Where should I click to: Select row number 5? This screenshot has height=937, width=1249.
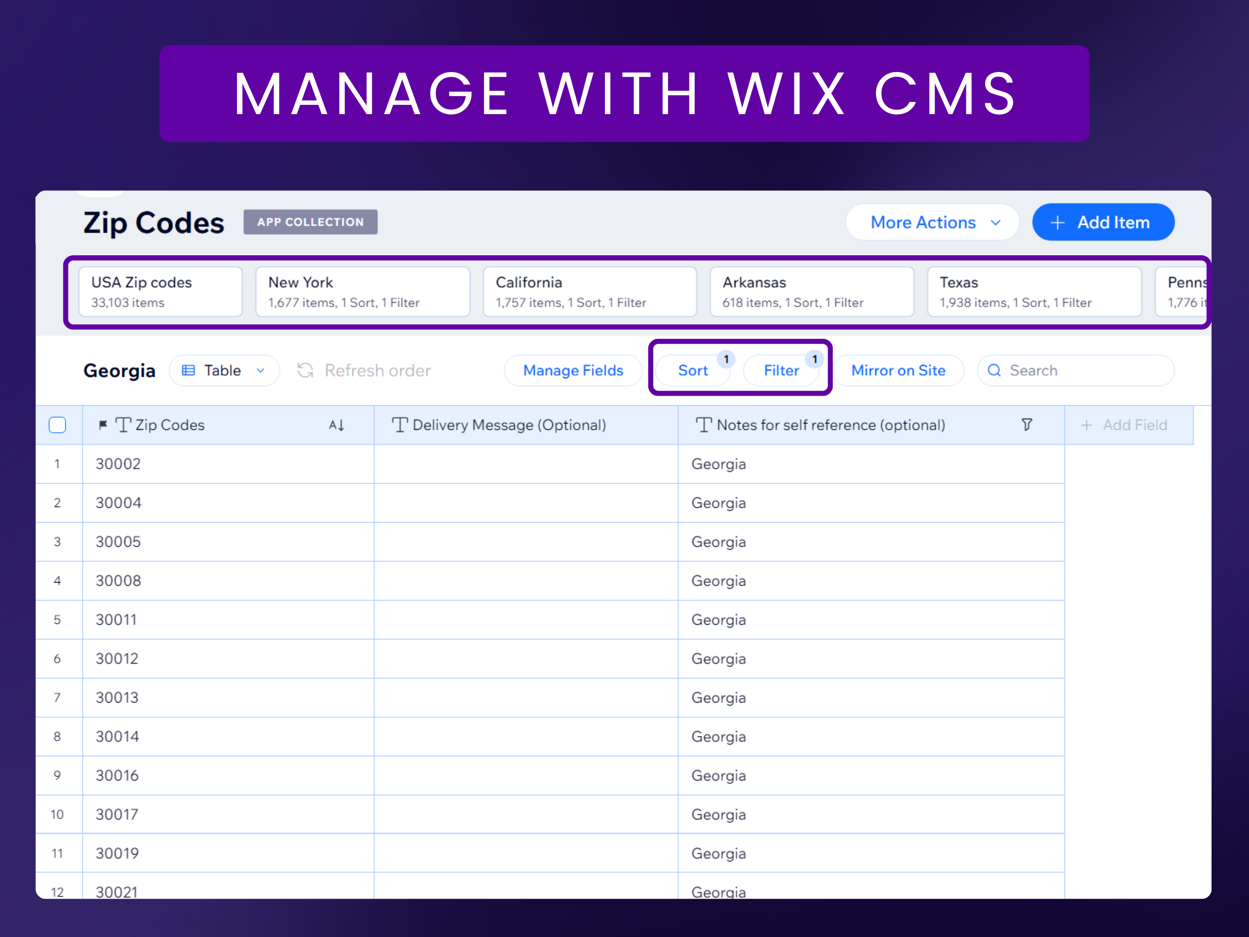pos(57,620)
